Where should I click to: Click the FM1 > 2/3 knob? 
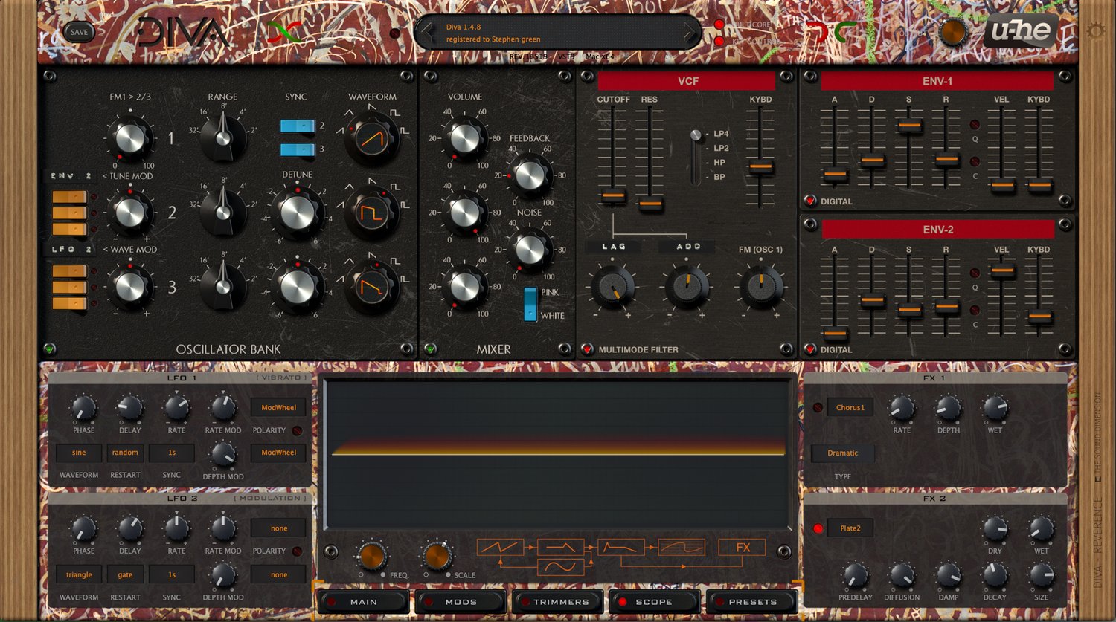(130, 138)
